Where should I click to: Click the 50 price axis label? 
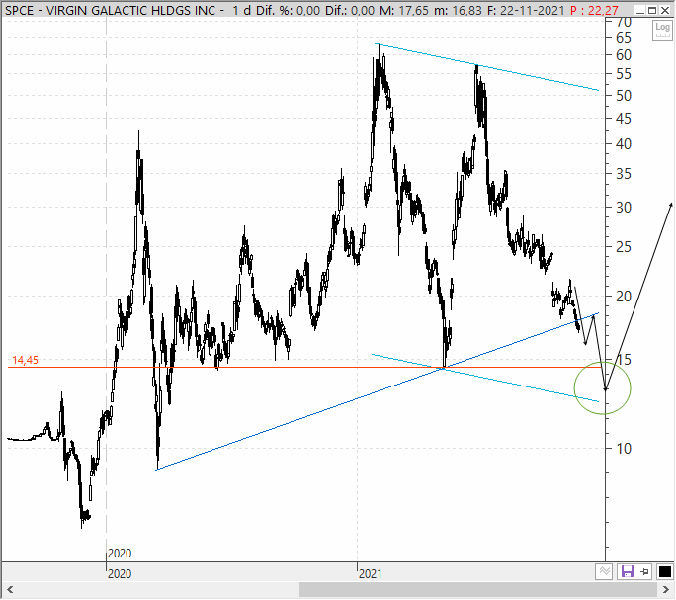(x=624, y=96)
